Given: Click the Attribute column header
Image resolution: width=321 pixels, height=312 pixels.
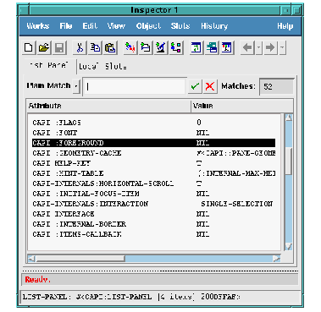Looking at the screenshot, I should (109, 106).
